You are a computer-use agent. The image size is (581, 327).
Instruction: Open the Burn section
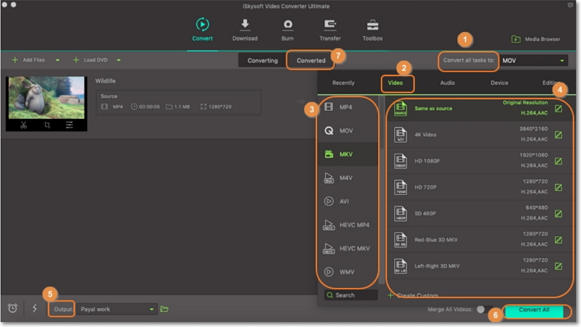(288, 29)
